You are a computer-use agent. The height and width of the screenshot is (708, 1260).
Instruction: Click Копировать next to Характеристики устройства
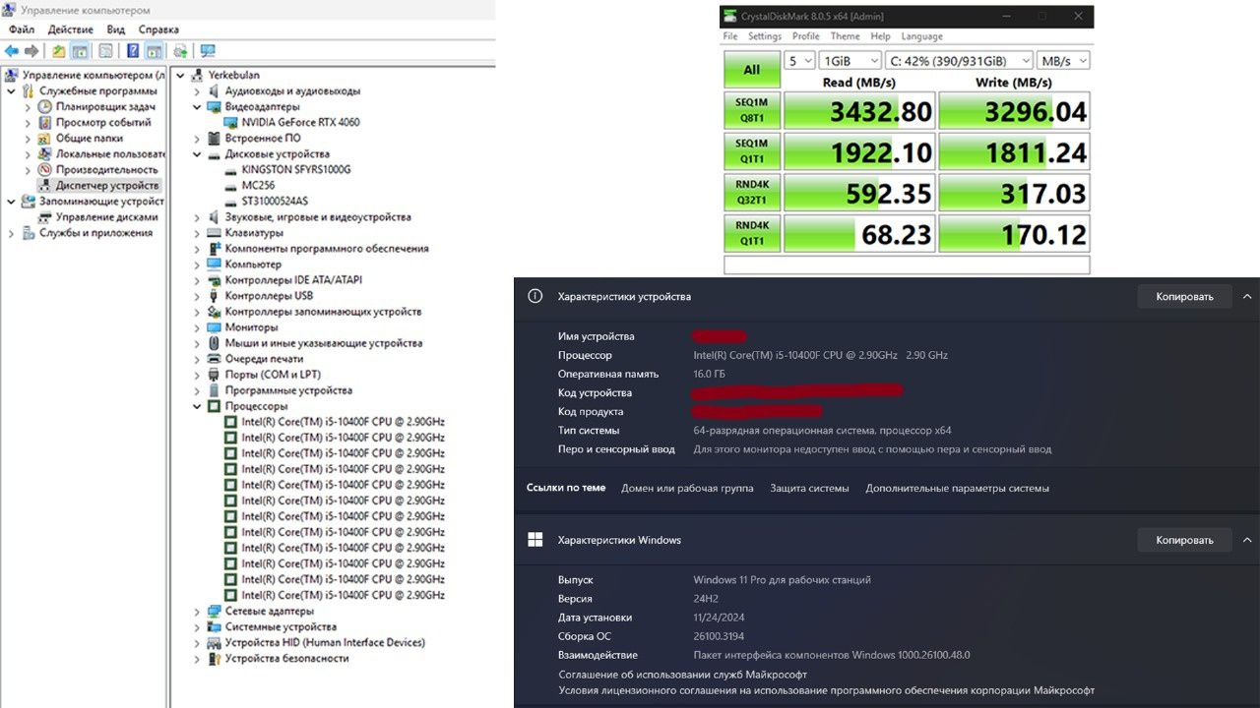coord(1184,296)
